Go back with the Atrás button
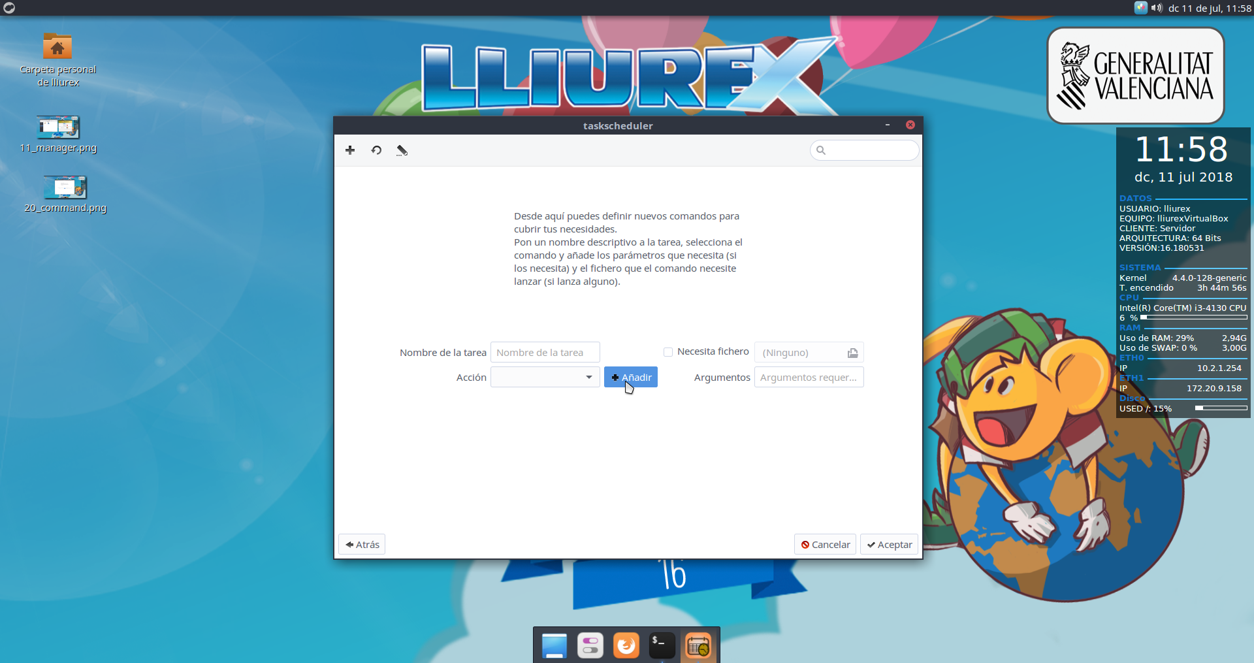1254x663 pixels. (x=362, y=545)
